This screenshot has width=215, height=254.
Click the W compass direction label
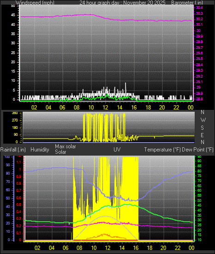(x=203, y=120)
